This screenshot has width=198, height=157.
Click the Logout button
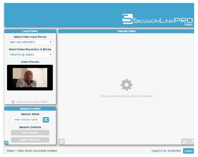click(x=188, y=151)
